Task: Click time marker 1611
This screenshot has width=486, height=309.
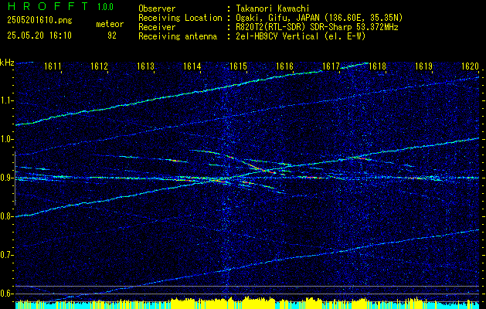Action: [x=53, y=66]
